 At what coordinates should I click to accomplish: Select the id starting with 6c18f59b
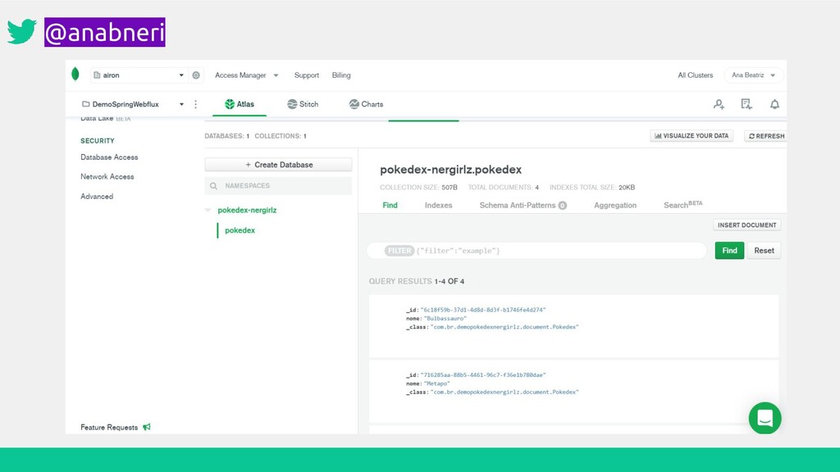point(483,310)
